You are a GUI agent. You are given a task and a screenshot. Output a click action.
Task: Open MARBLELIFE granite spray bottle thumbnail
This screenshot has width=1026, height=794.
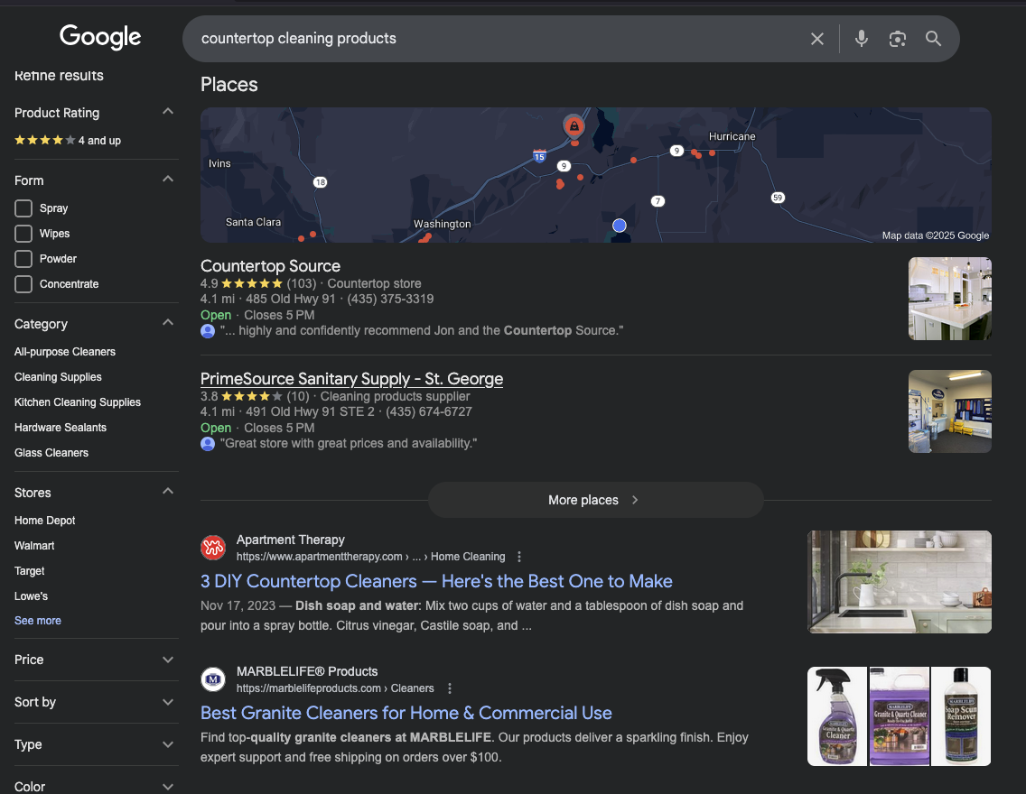[837, 716]
